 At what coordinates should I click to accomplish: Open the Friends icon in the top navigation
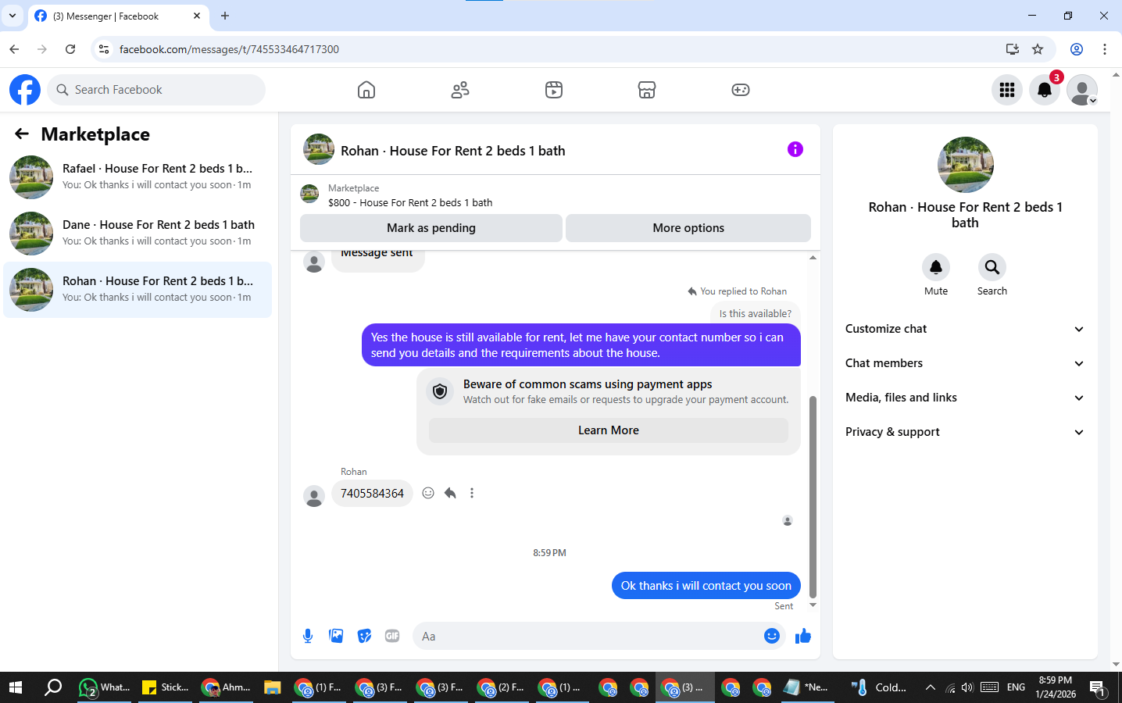pos(460,90)
